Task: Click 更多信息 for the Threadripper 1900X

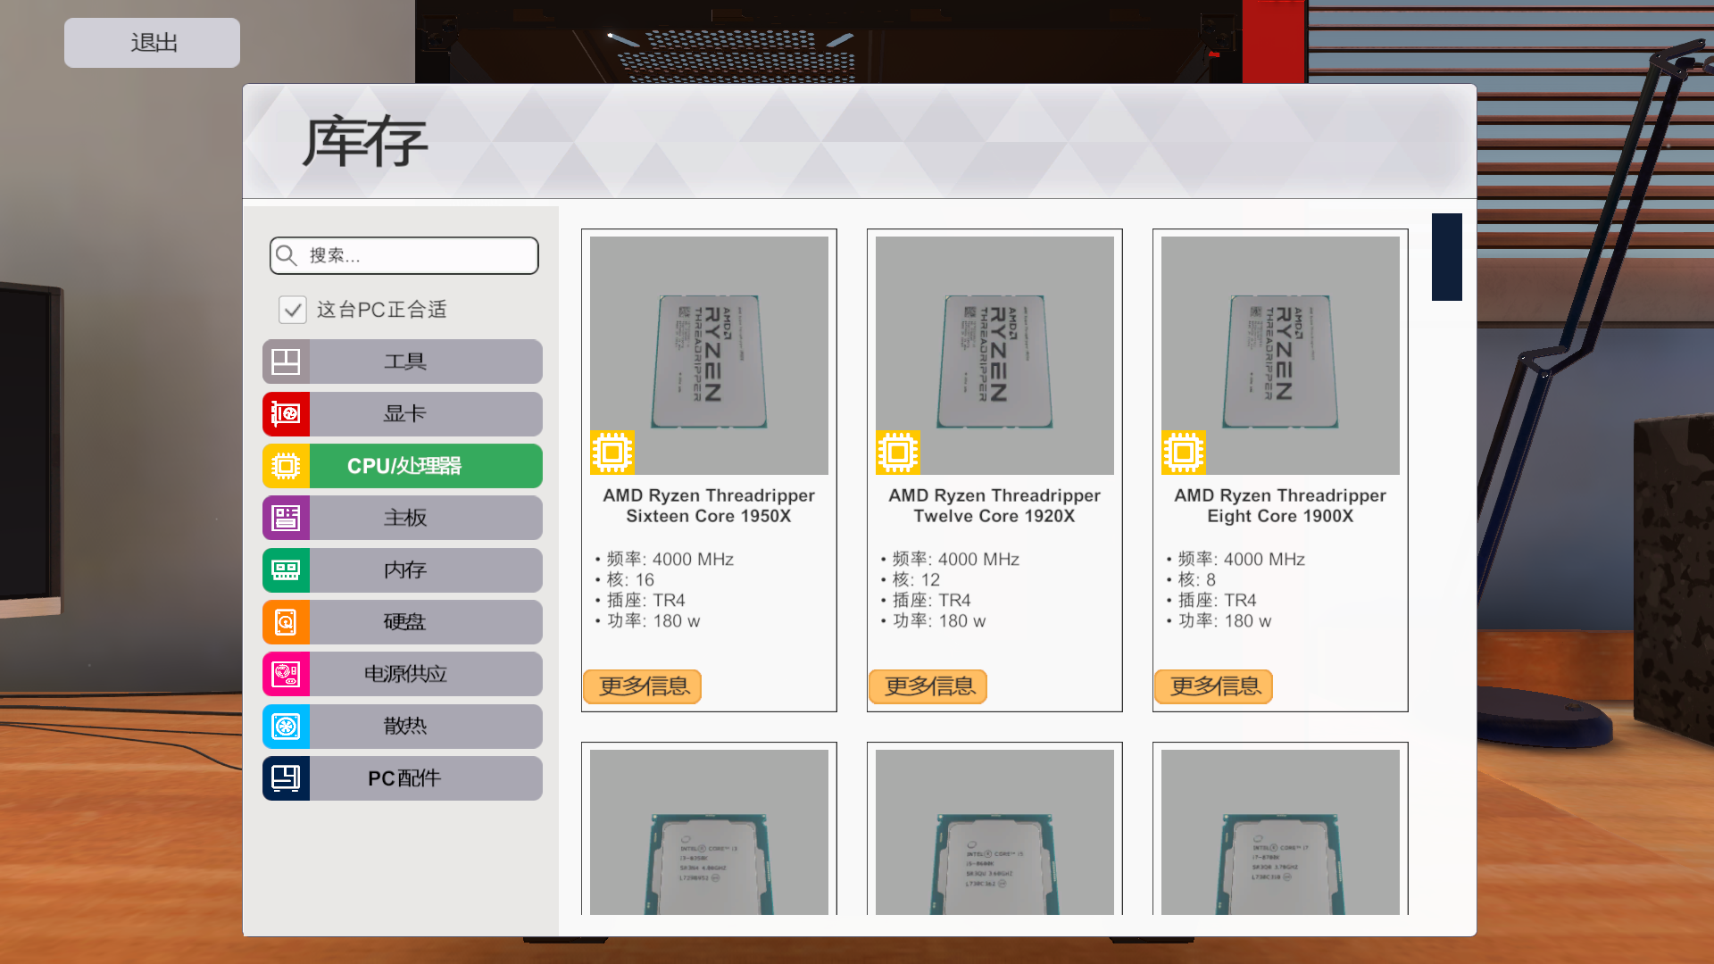Action: point(1212,686)
